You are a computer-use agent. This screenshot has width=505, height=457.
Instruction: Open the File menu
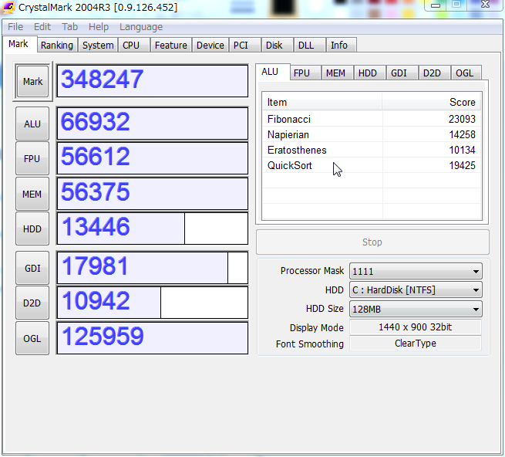tap(15, 26)
